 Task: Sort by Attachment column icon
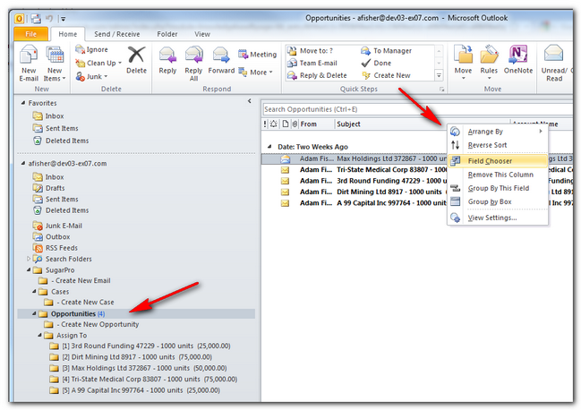click(295, 124)
